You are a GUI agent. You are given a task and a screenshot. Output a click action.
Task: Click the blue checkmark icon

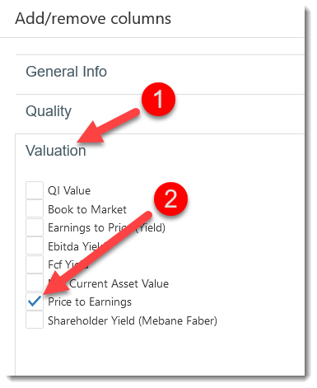35,302
